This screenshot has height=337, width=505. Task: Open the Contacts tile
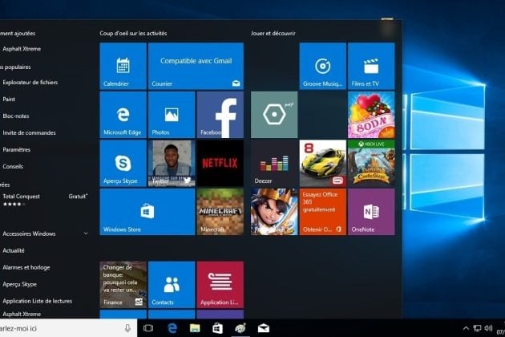[172, 285]
